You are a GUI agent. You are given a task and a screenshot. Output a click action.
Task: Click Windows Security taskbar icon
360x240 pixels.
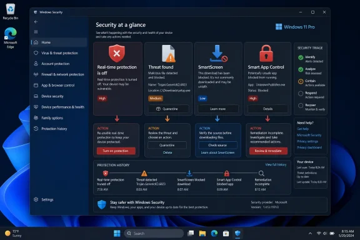point(237,233)
